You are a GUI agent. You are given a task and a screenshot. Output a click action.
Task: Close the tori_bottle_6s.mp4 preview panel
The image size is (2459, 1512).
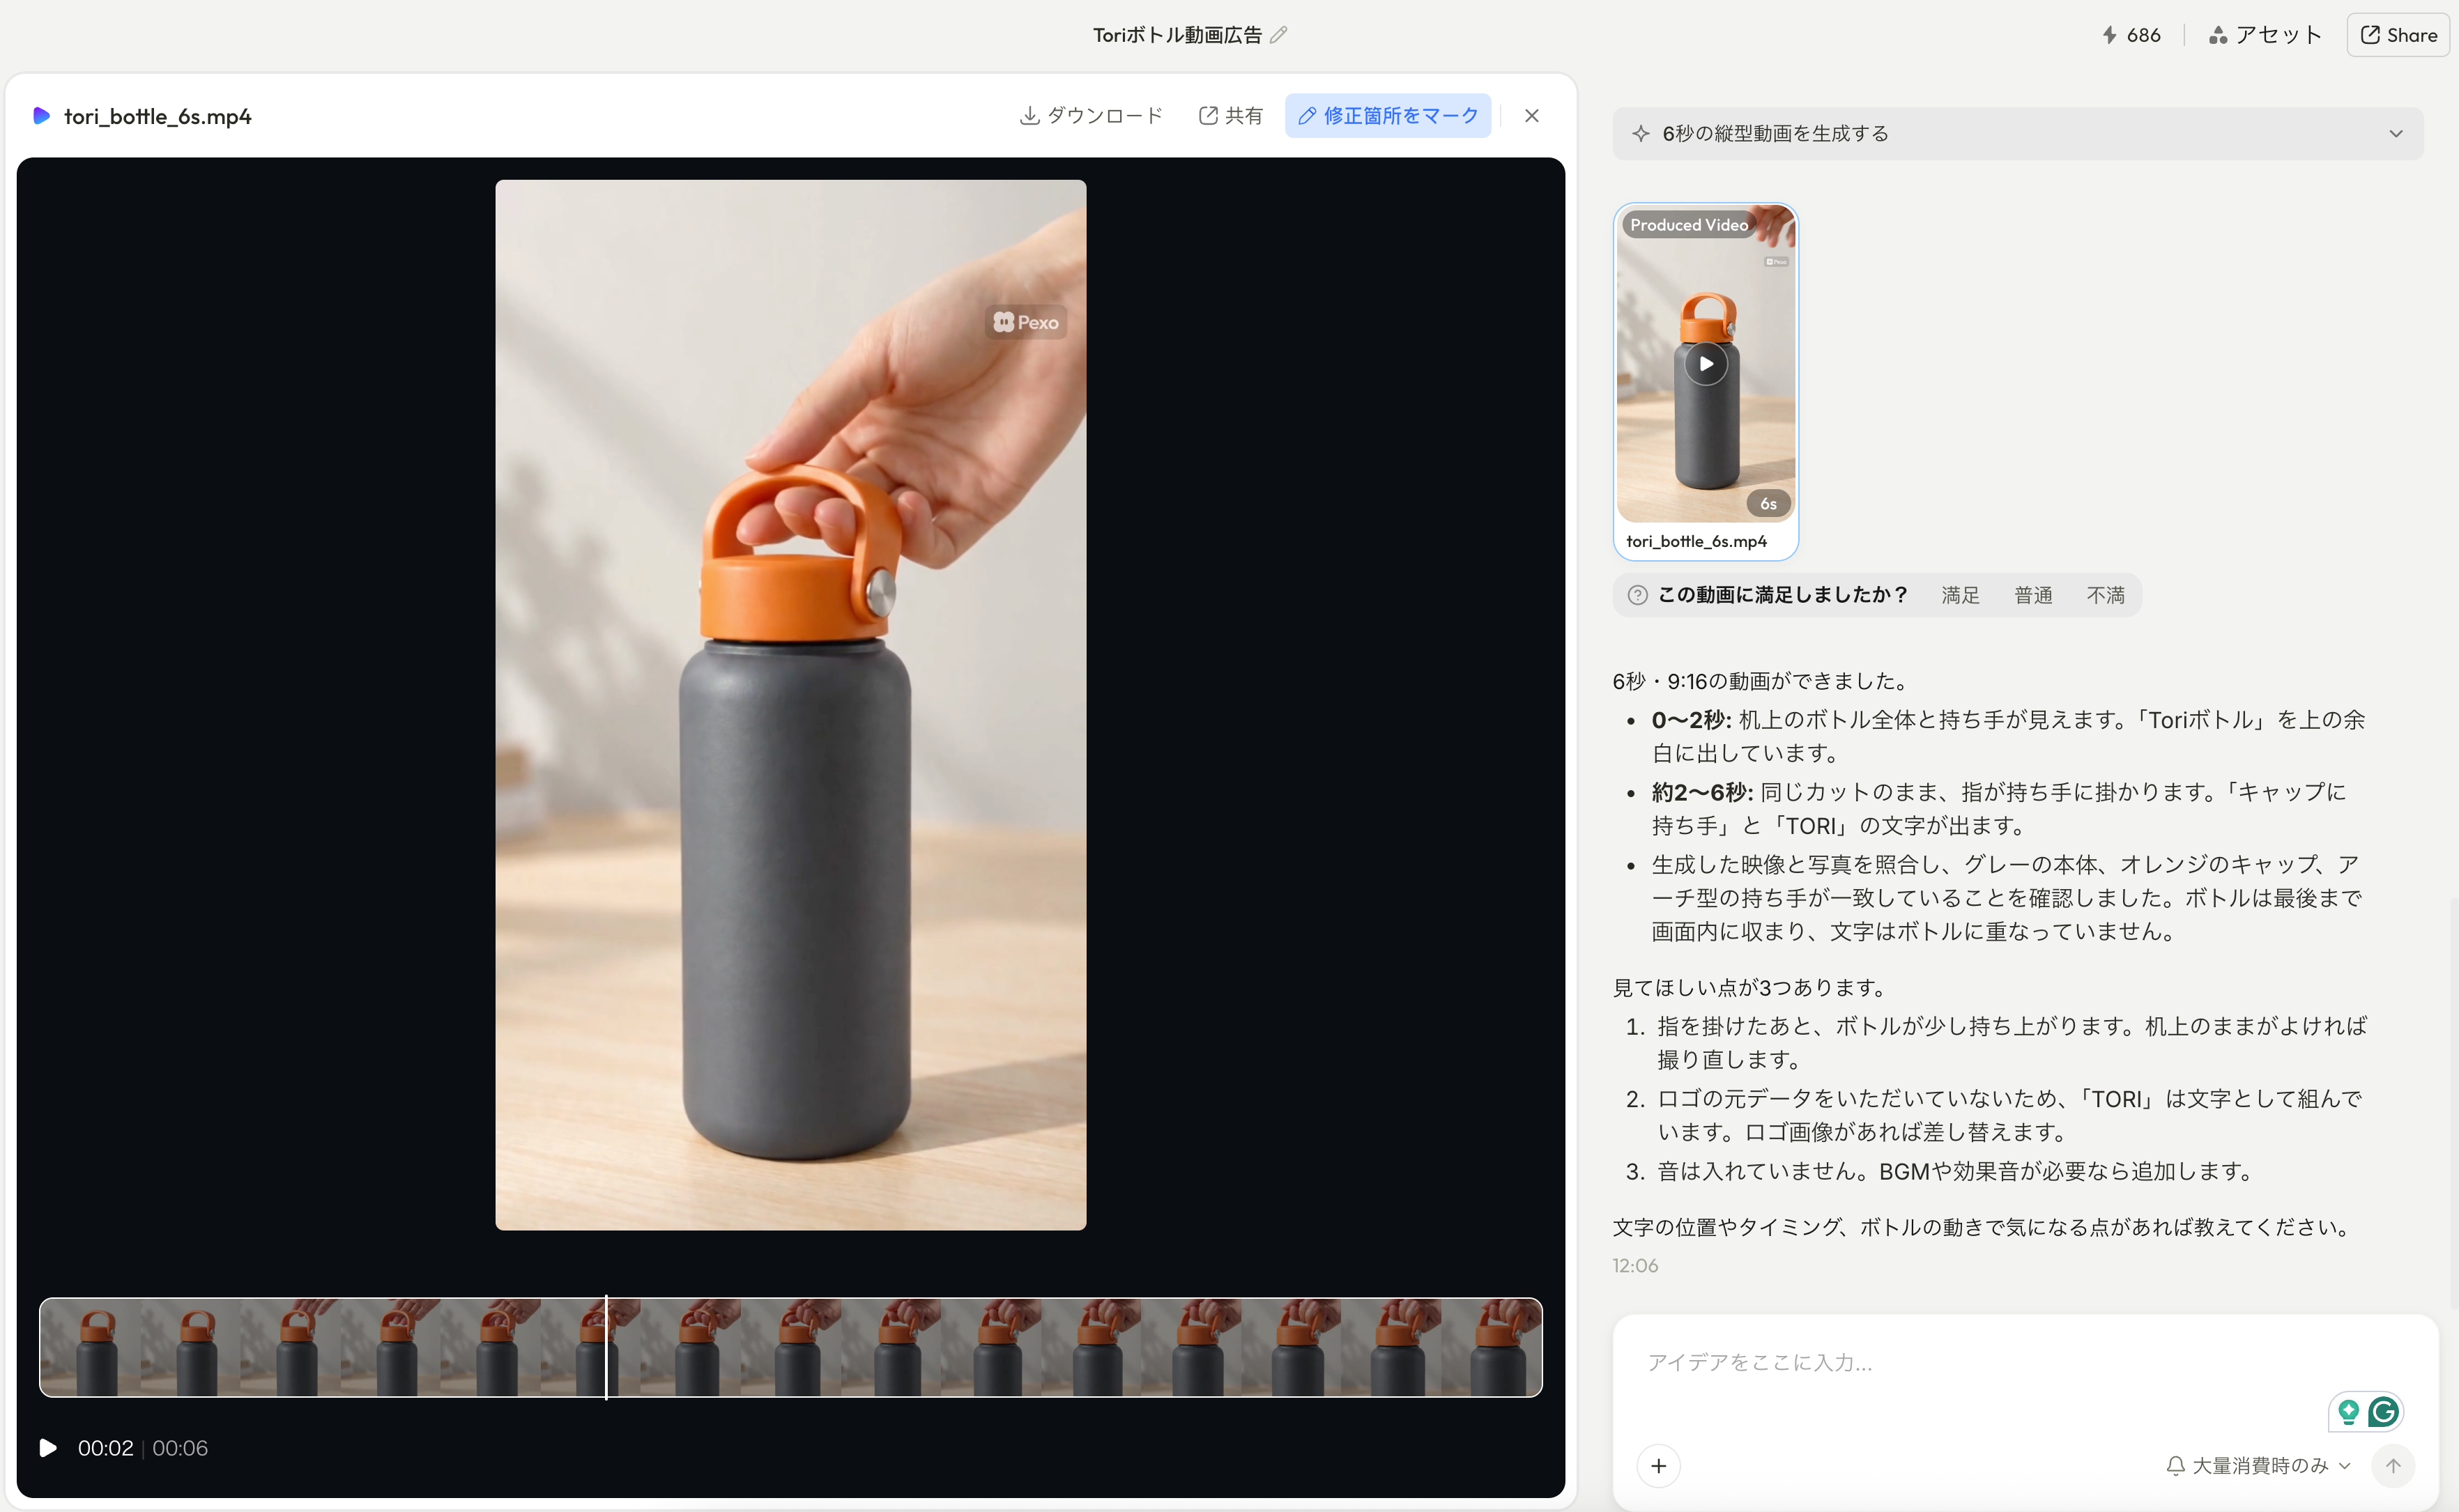click(1531, 116)
